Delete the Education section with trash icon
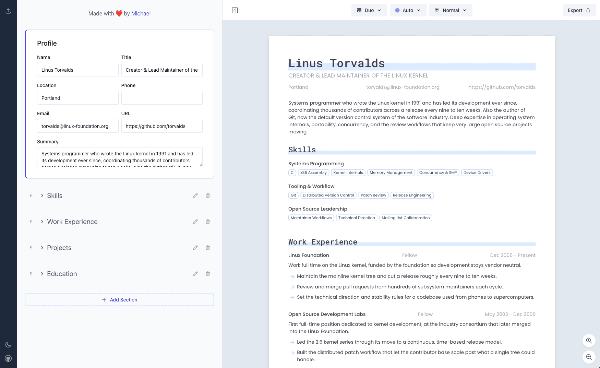The height and width of the screenshot is (368, 600). coord(208,274)
